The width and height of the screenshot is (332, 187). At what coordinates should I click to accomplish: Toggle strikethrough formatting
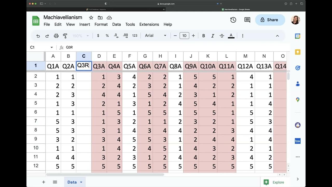pos(222,36)
